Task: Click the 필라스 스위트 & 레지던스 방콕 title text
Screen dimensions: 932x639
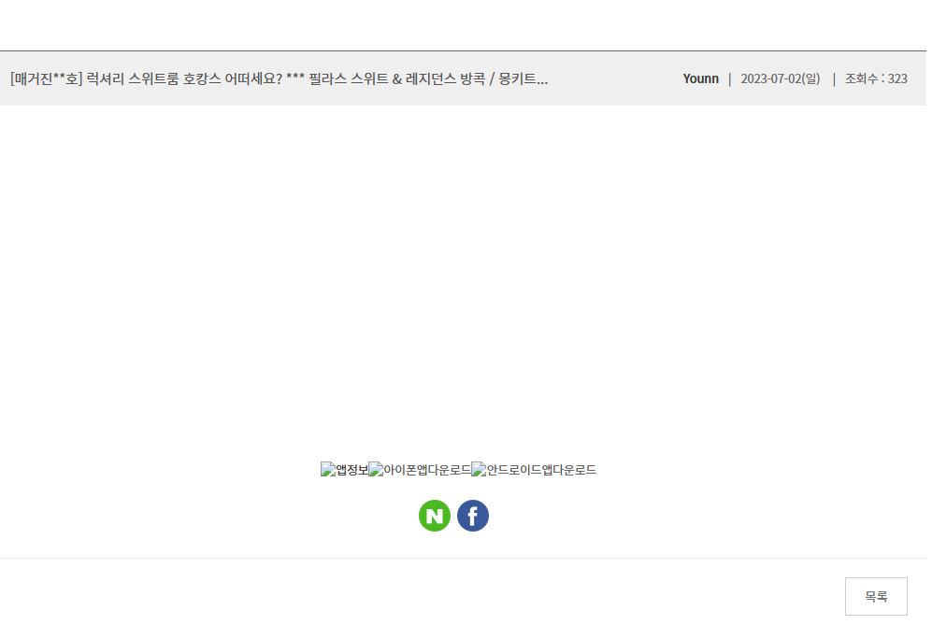Action: (x=397, y=78)
